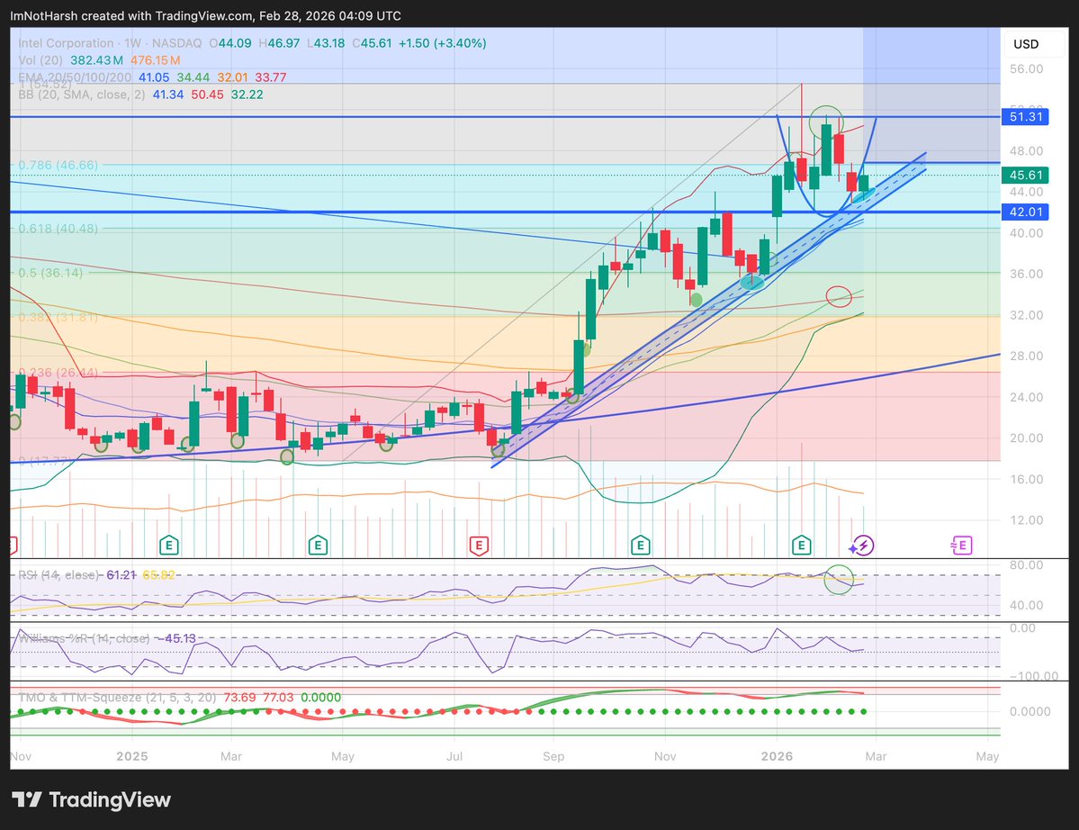The image size is (1079, 830).
Task: Select the red circle drawing on the chart
Action: click(x=839, y=297)
